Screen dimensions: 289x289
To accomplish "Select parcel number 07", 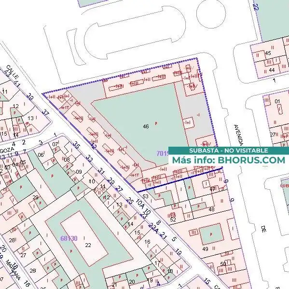I will pos(55,144).
